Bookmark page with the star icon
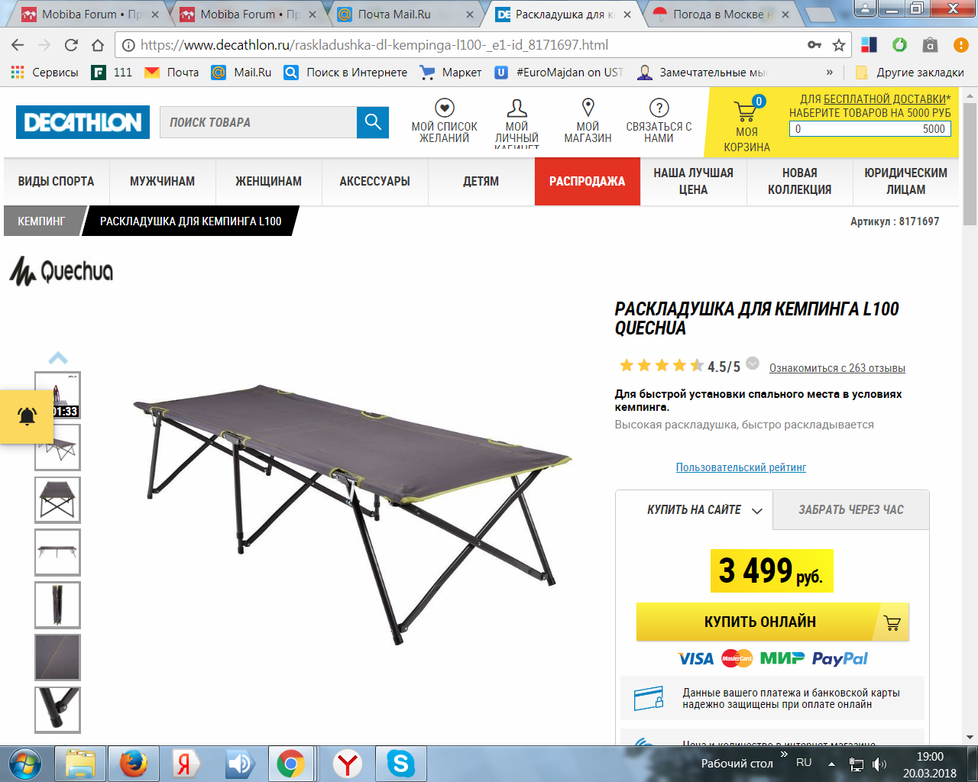The width and height of the screenshot is (978, 782). pyautogui.click(x=839, y=45)
